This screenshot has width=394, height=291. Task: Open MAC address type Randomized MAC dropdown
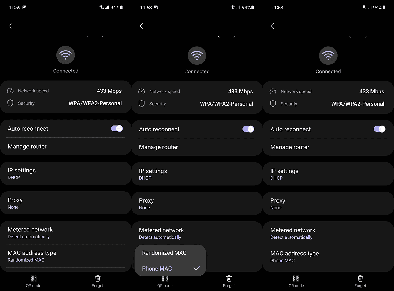66,256
